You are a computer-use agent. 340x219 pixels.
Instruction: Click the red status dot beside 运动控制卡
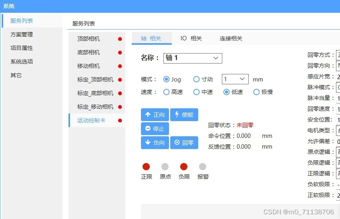(120, 121)
